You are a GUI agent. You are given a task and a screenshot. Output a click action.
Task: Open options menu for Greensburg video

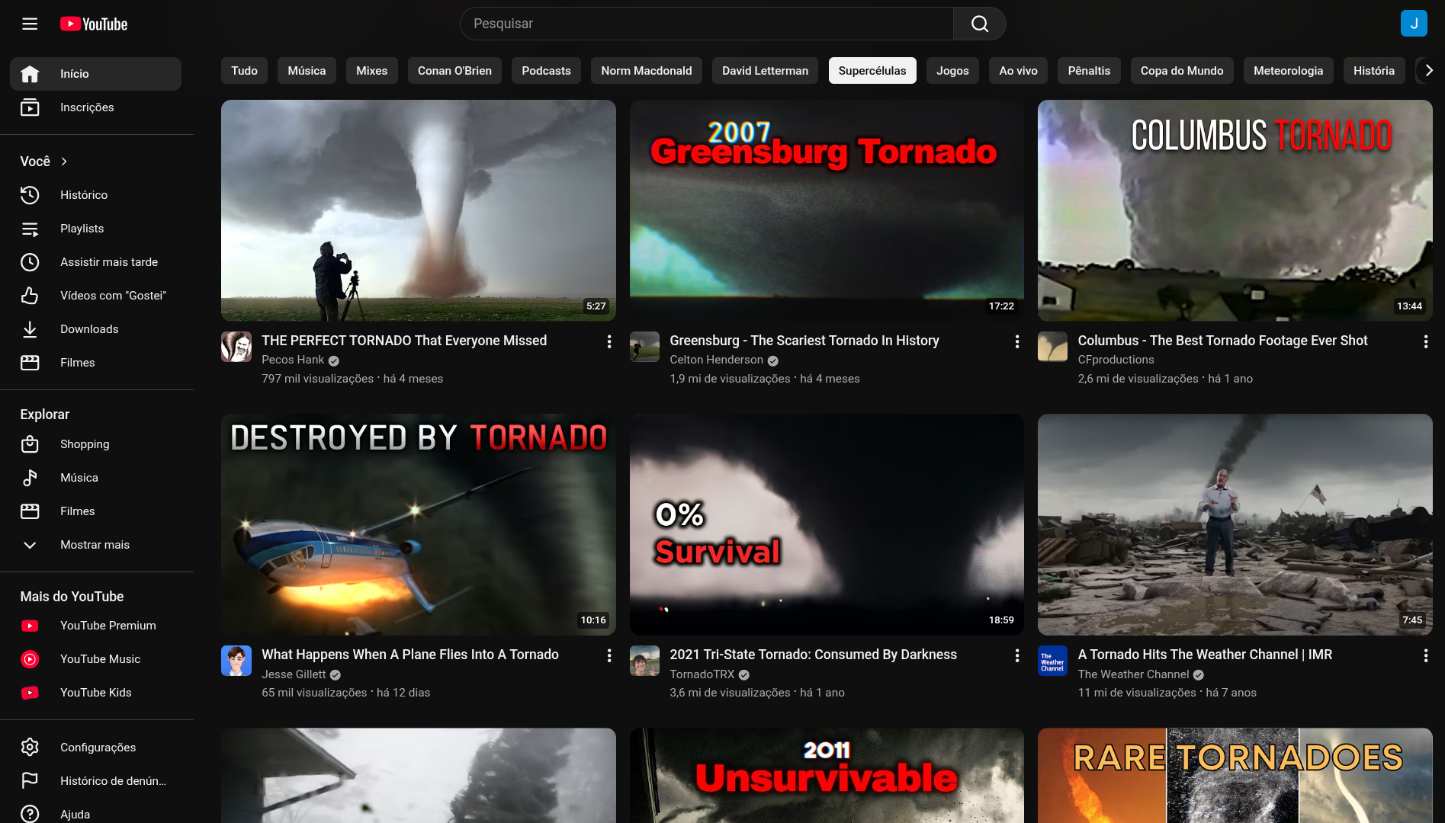coord(1016,342)
